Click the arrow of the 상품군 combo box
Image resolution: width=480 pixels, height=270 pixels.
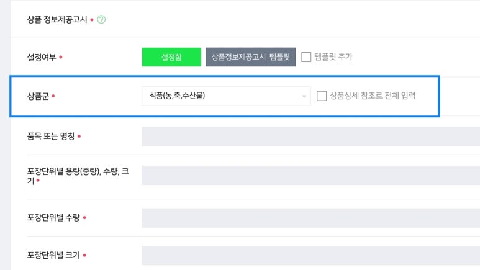pos(304,96)
